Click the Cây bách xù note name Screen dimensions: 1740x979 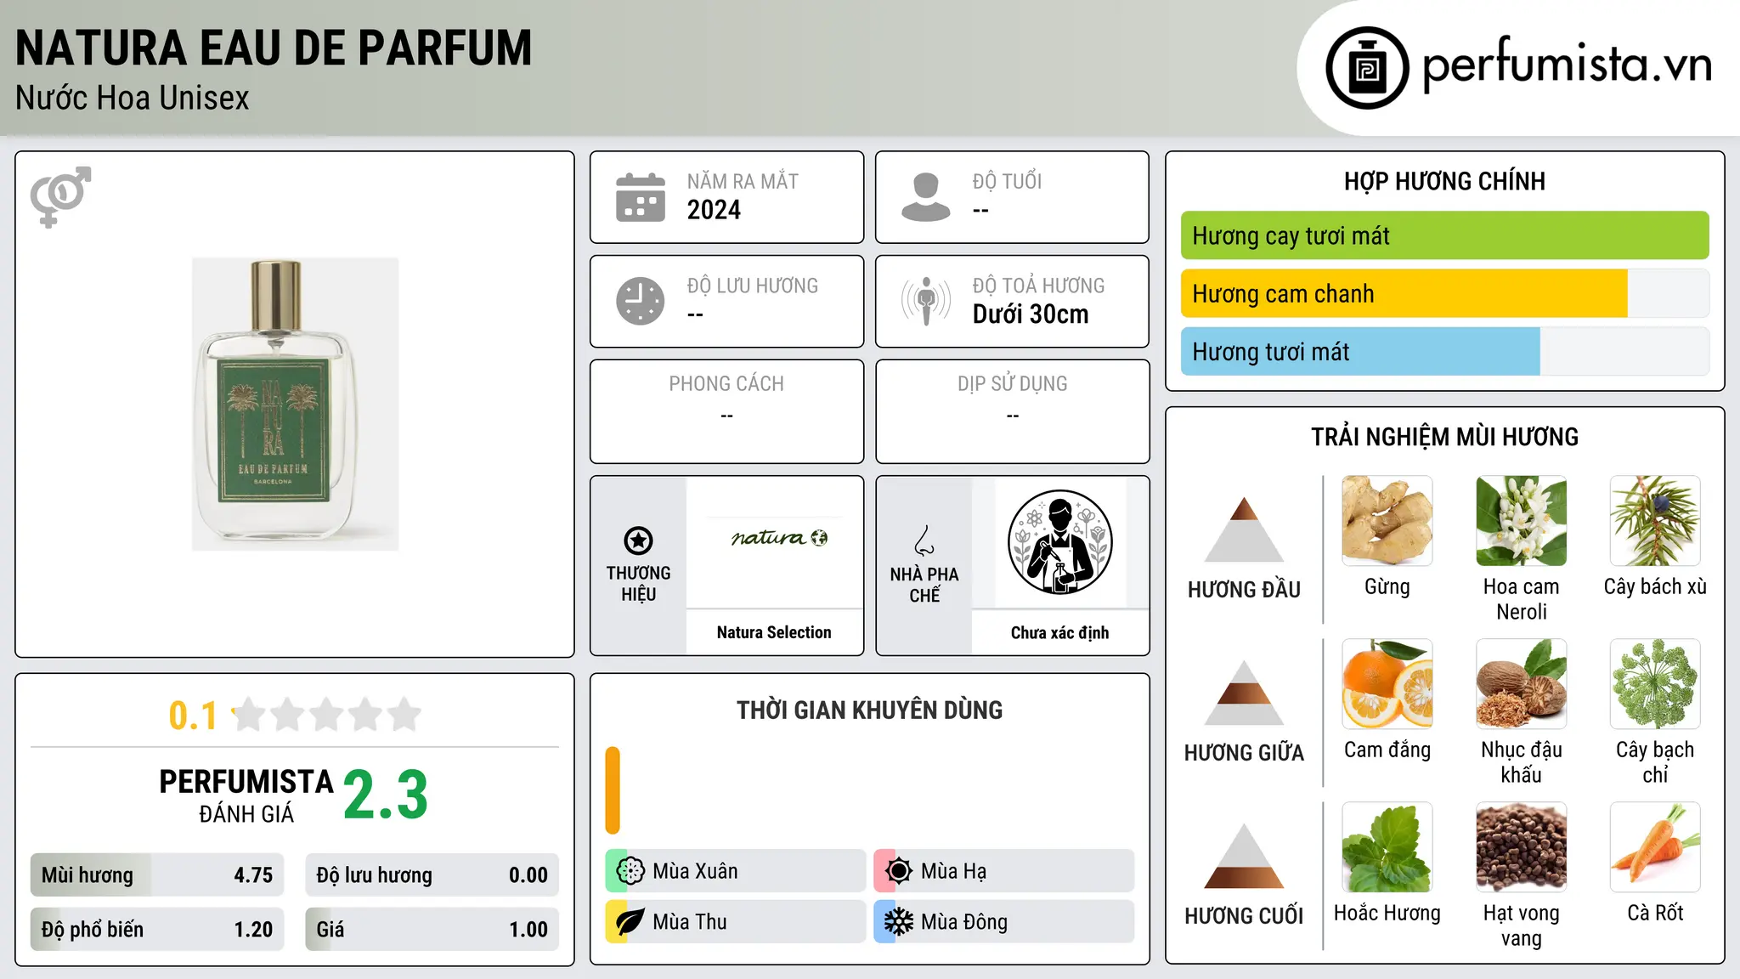[x=1655, y=586]
